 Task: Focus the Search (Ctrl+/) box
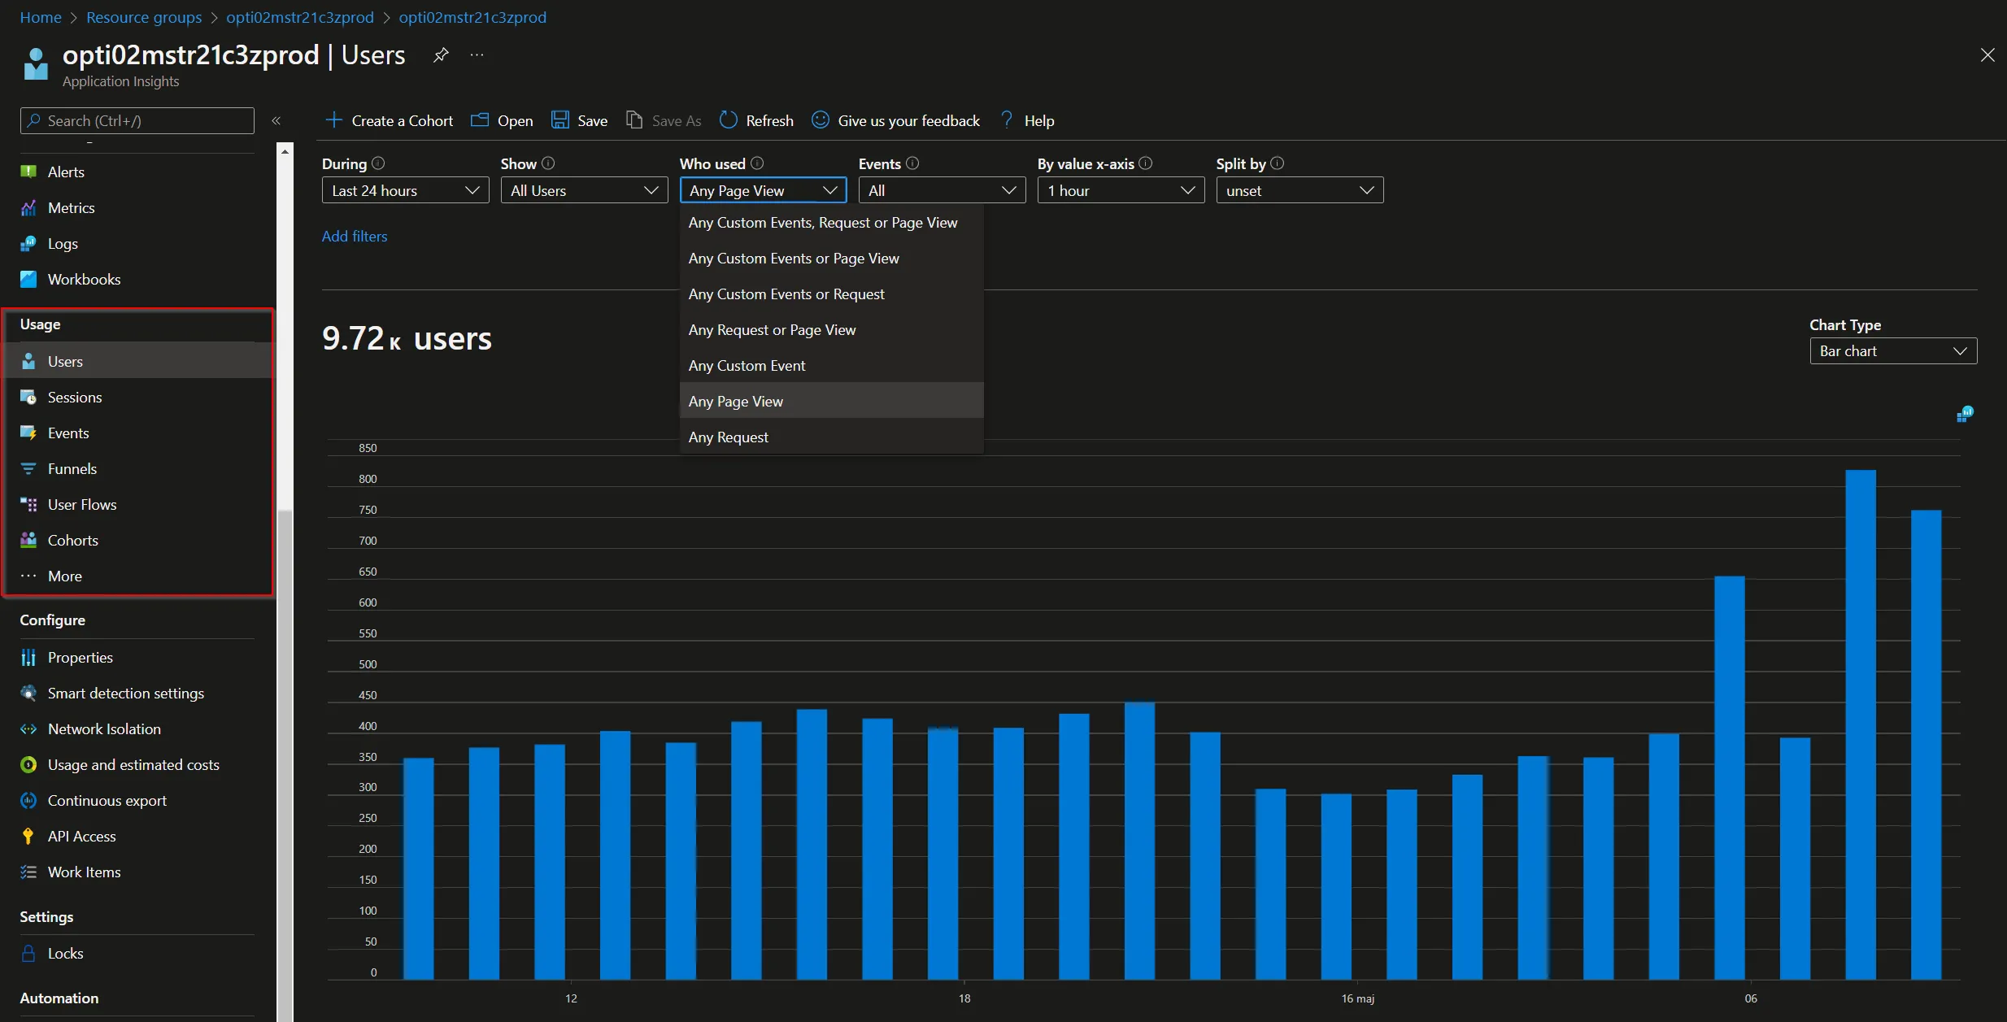pyautogui.click(x=137, y=120)
